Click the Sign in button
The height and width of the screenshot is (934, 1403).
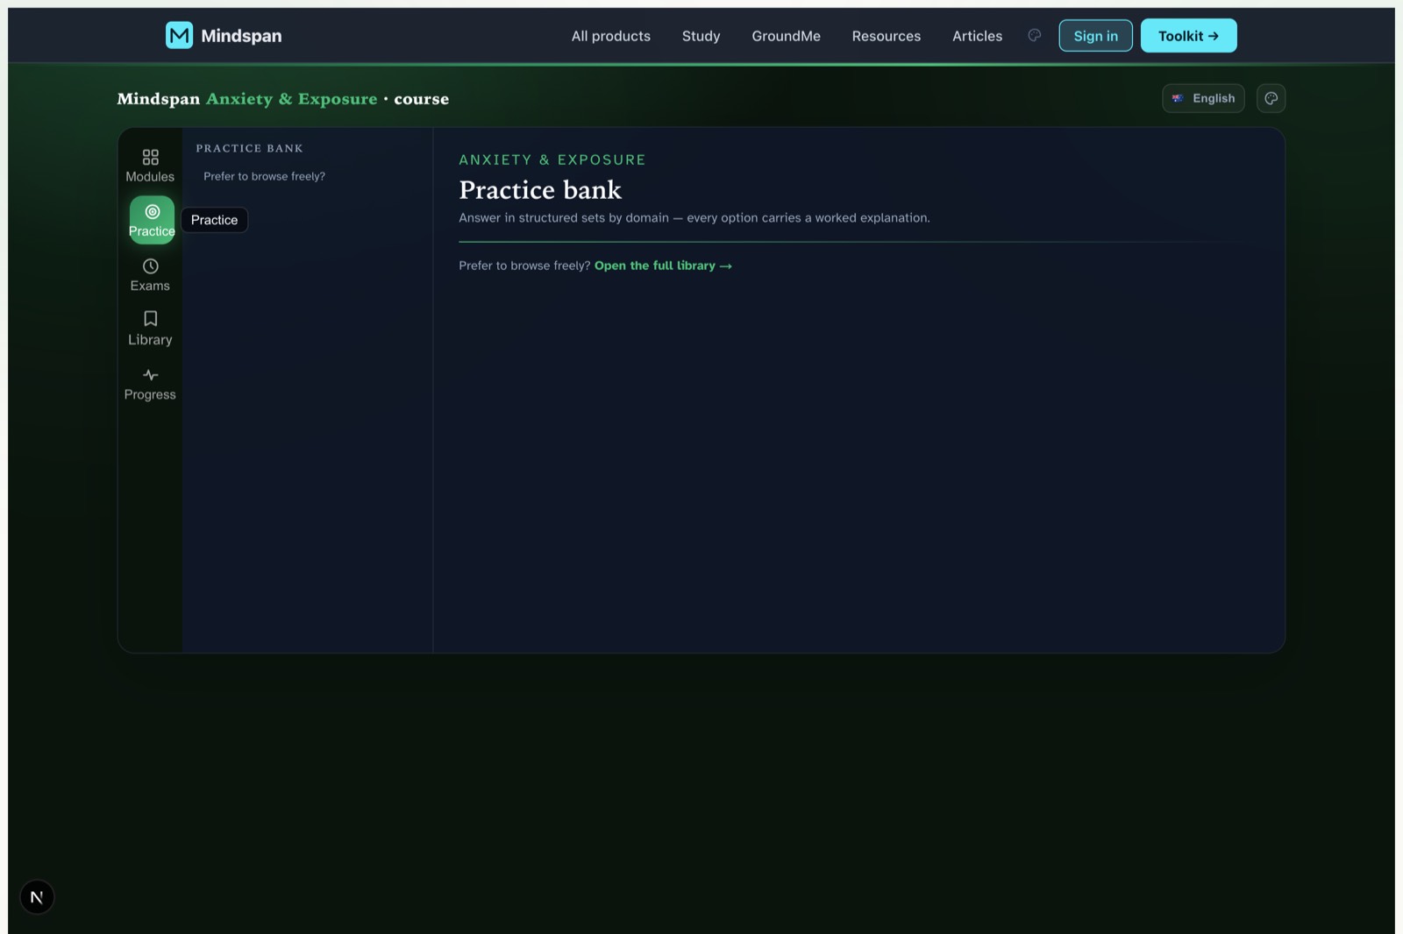(x=1095, y=36)
